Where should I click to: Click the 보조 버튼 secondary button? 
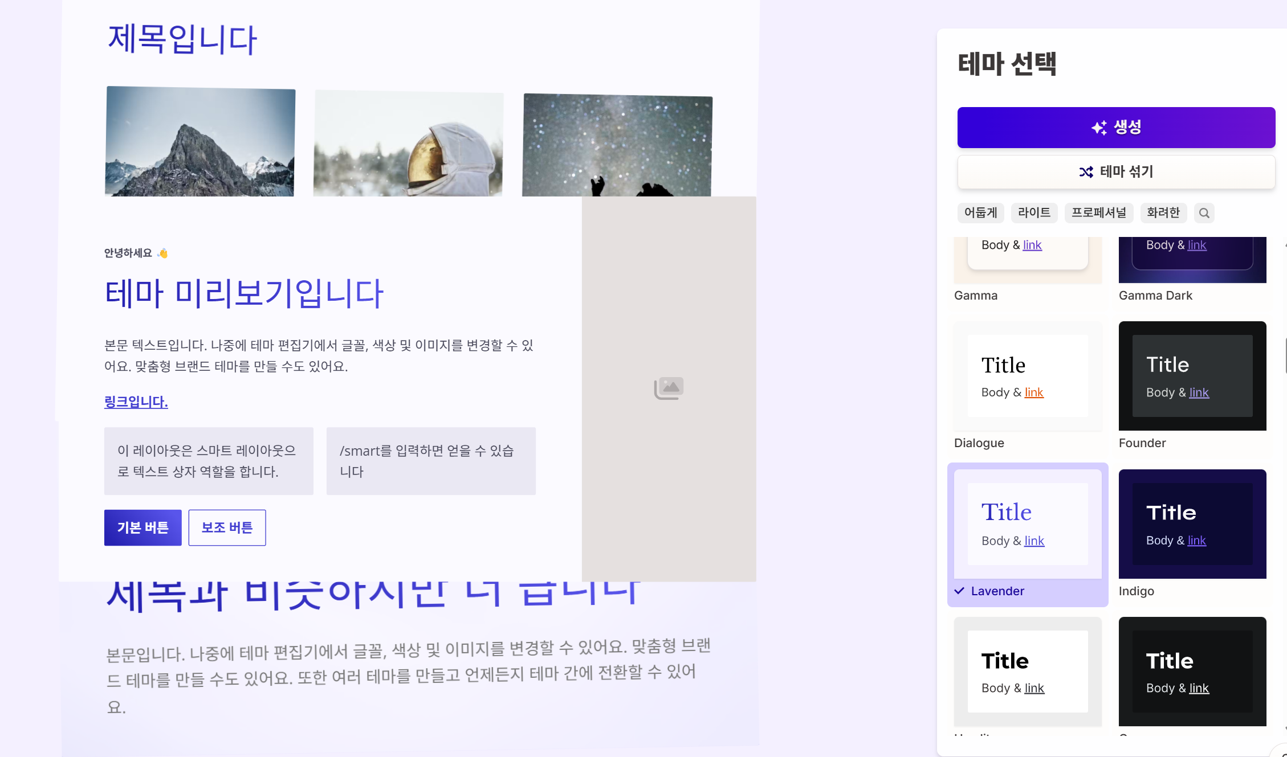pyautogui.click(x=226, y=527)
